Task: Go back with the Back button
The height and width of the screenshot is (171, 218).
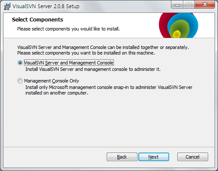Action: [x=122, y=157]
